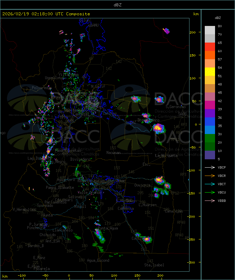The image size is (235, 280).
Task: Click the 'Punta_Agua' map label
Action: (x=108, y=228)
